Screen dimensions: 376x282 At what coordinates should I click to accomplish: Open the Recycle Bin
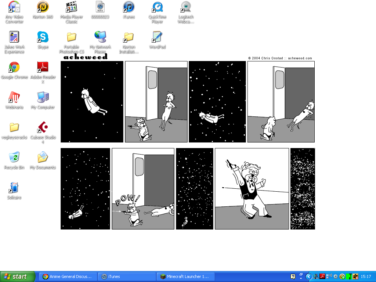14,160
